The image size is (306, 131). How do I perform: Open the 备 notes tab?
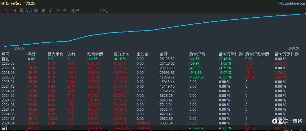[x=65, y=11]
